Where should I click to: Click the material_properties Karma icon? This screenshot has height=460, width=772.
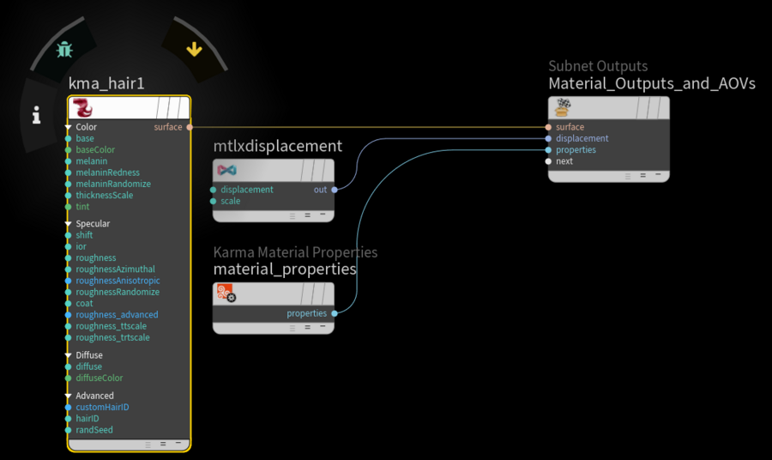coord(226,295)
